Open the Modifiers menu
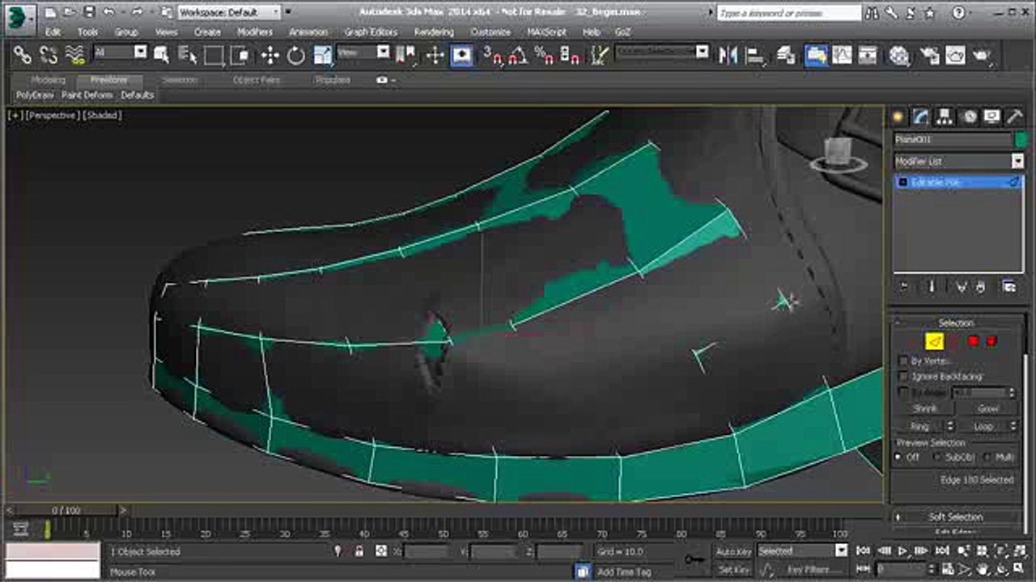The image size is (1036, 582). (254, 32)
